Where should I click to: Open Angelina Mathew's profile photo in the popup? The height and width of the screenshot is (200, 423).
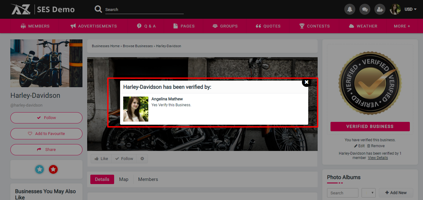(136, 109)
